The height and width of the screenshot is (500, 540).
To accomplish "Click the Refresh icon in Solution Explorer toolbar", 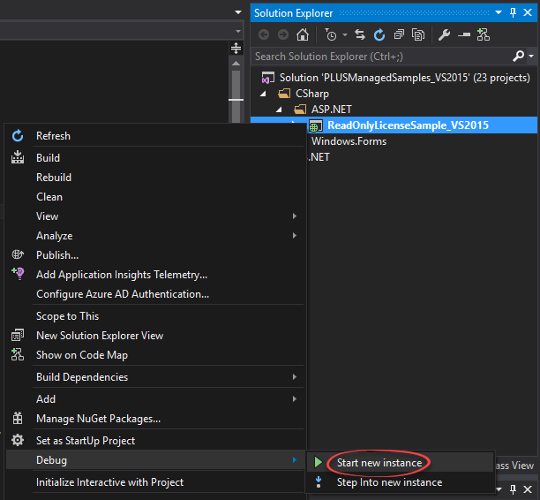I will [379, 34].
